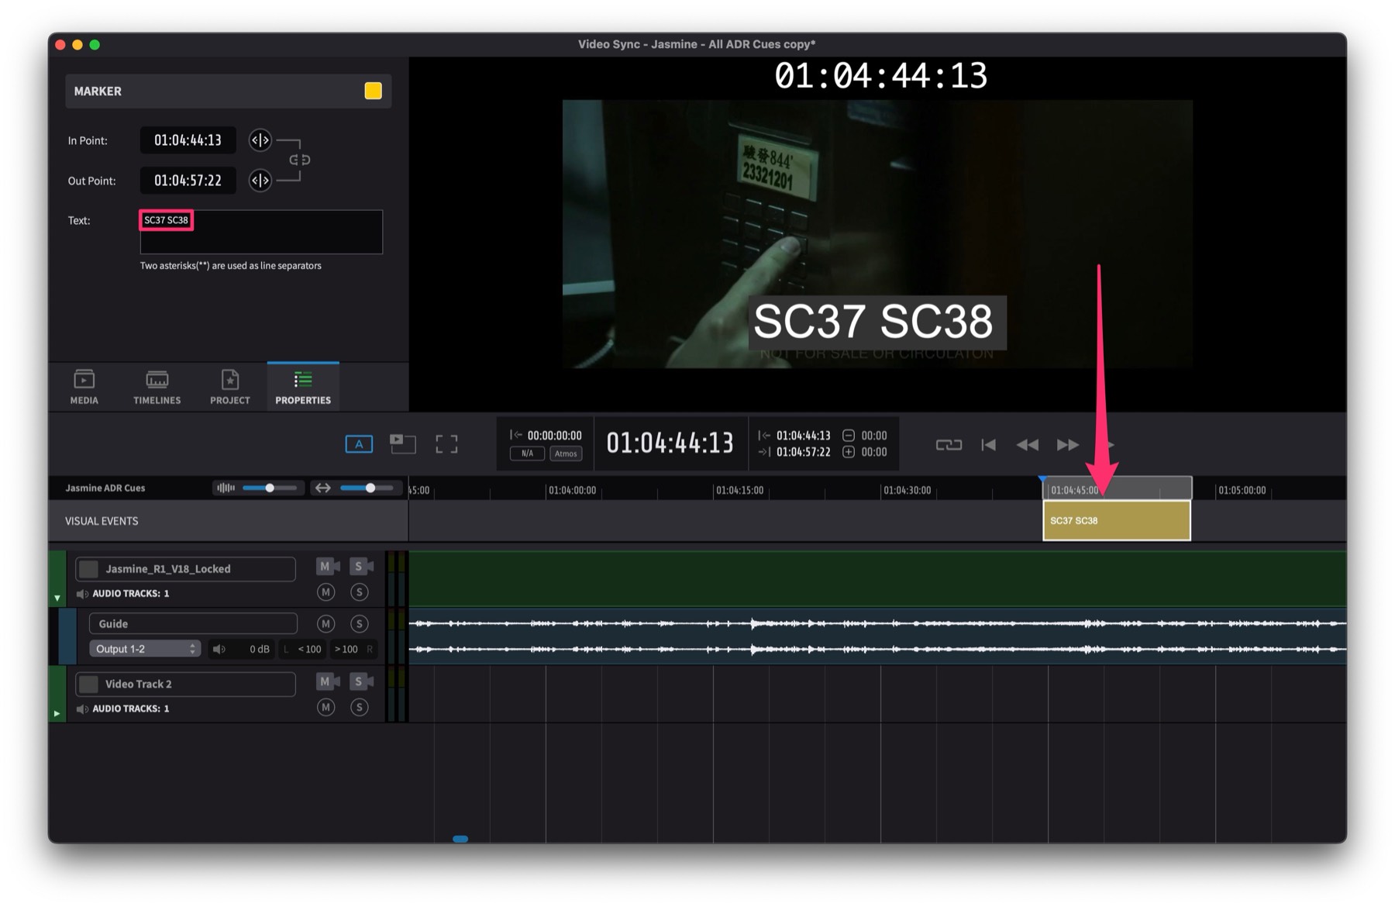Click the Guide track name field
1395x907 pixels.
coord(193,623)
